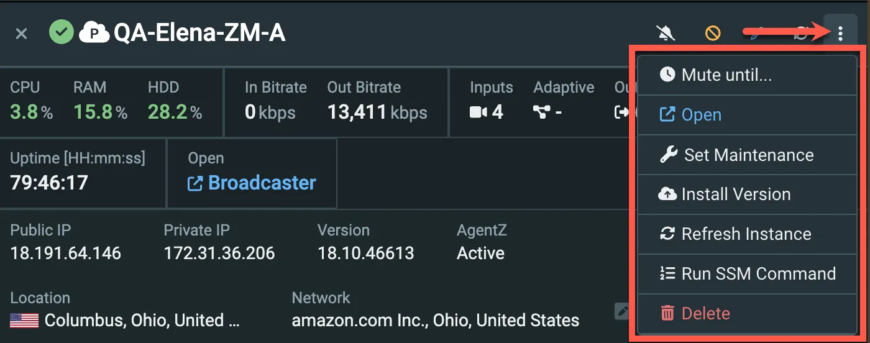Select the green check status icon
The height and width of the screenshot is (343, 870).
tap(62, 32)
